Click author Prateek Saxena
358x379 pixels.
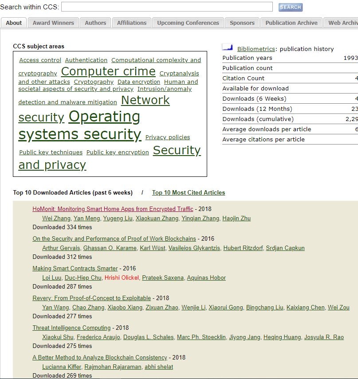point(163,278)
